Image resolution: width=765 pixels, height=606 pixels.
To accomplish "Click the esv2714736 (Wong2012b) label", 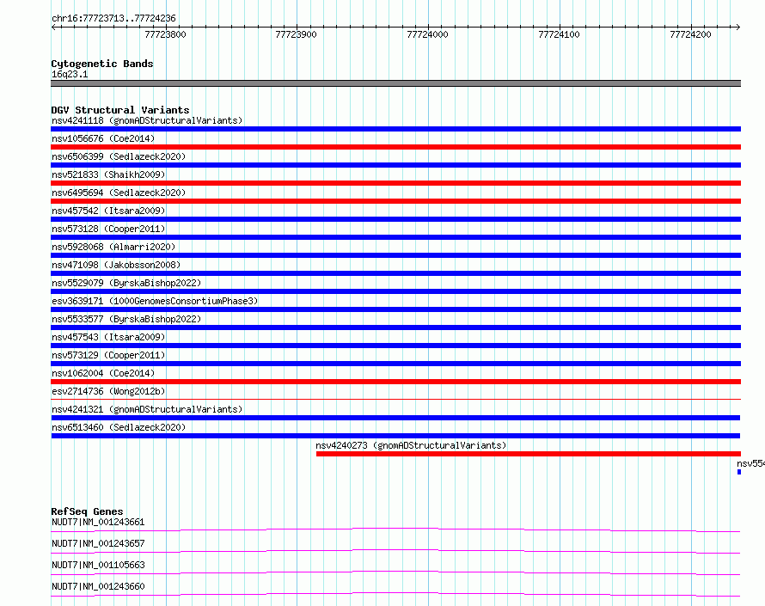I will pyautogui.click(x=108, y=391).
